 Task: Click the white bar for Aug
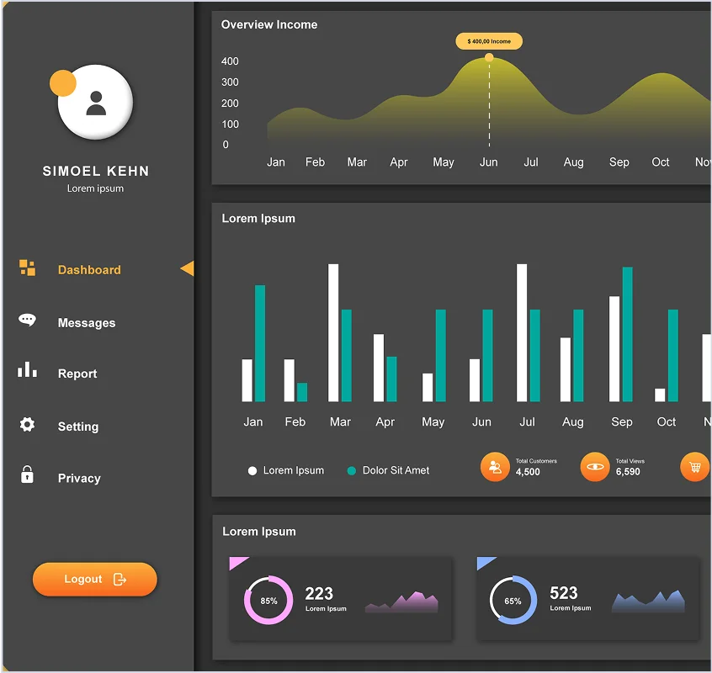click(566, 370)
